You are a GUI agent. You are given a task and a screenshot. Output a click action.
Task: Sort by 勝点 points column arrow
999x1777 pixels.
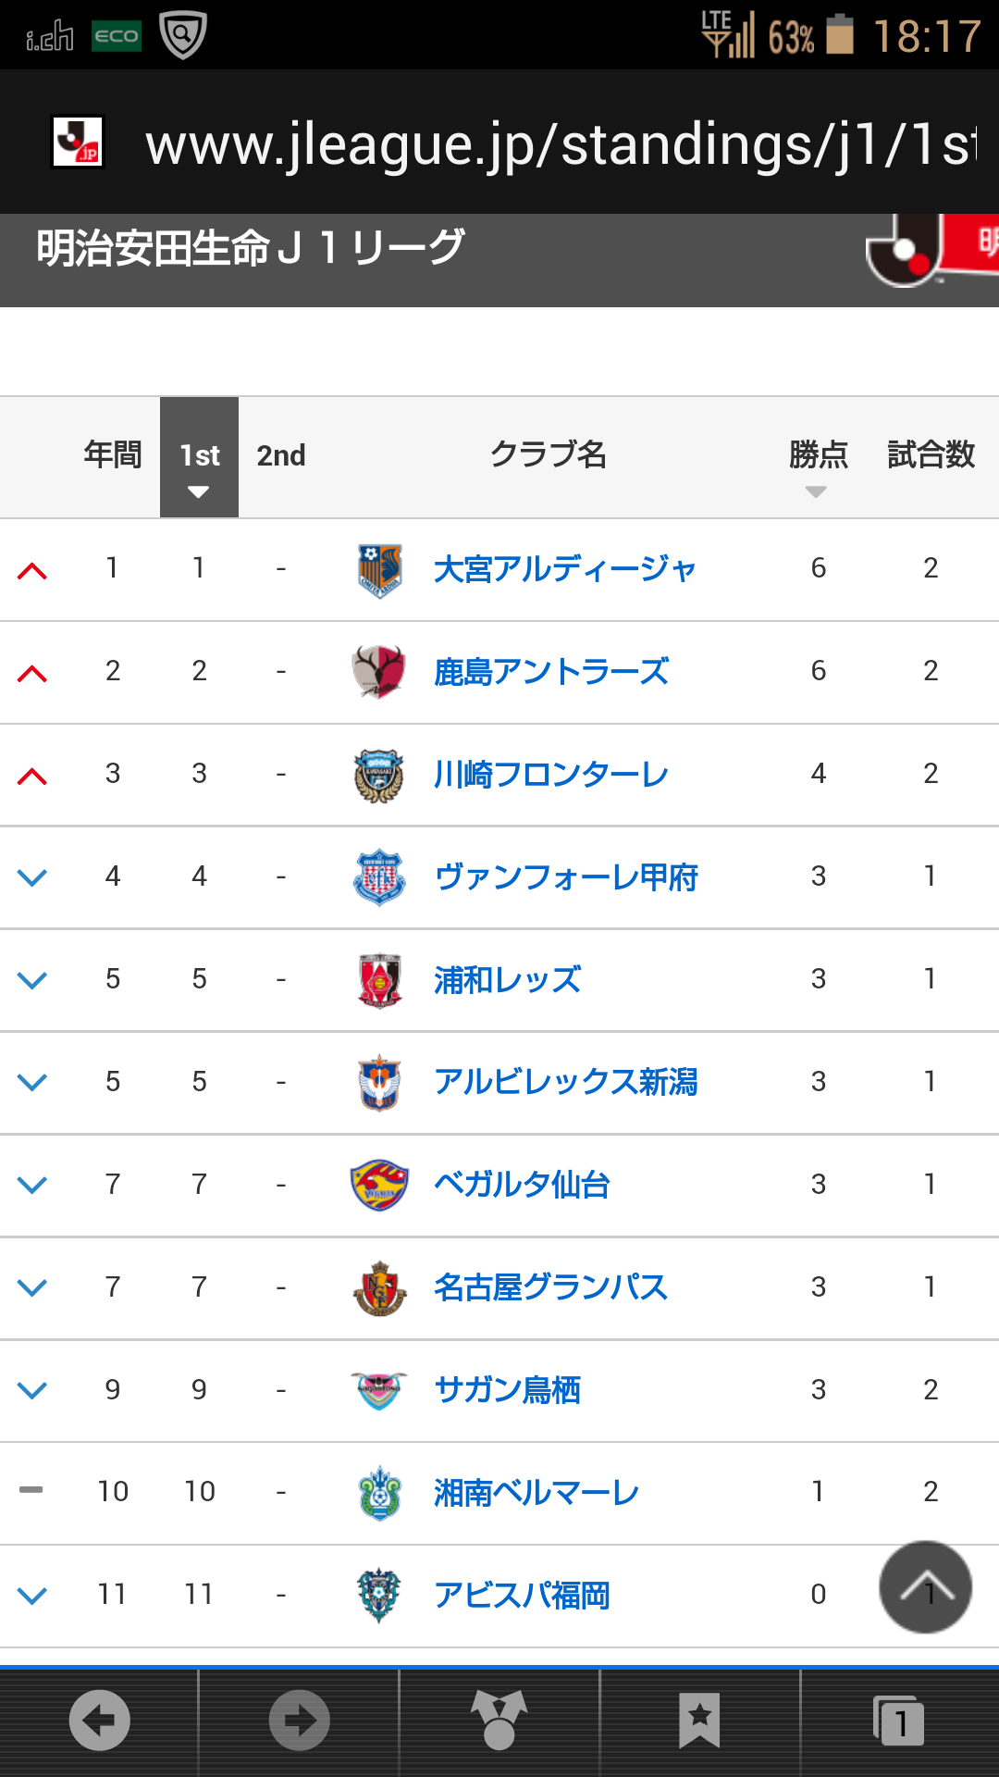[816, 492]
